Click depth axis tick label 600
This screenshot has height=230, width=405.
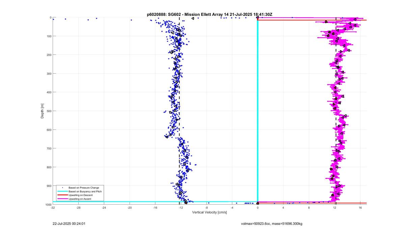coord(49,130)
